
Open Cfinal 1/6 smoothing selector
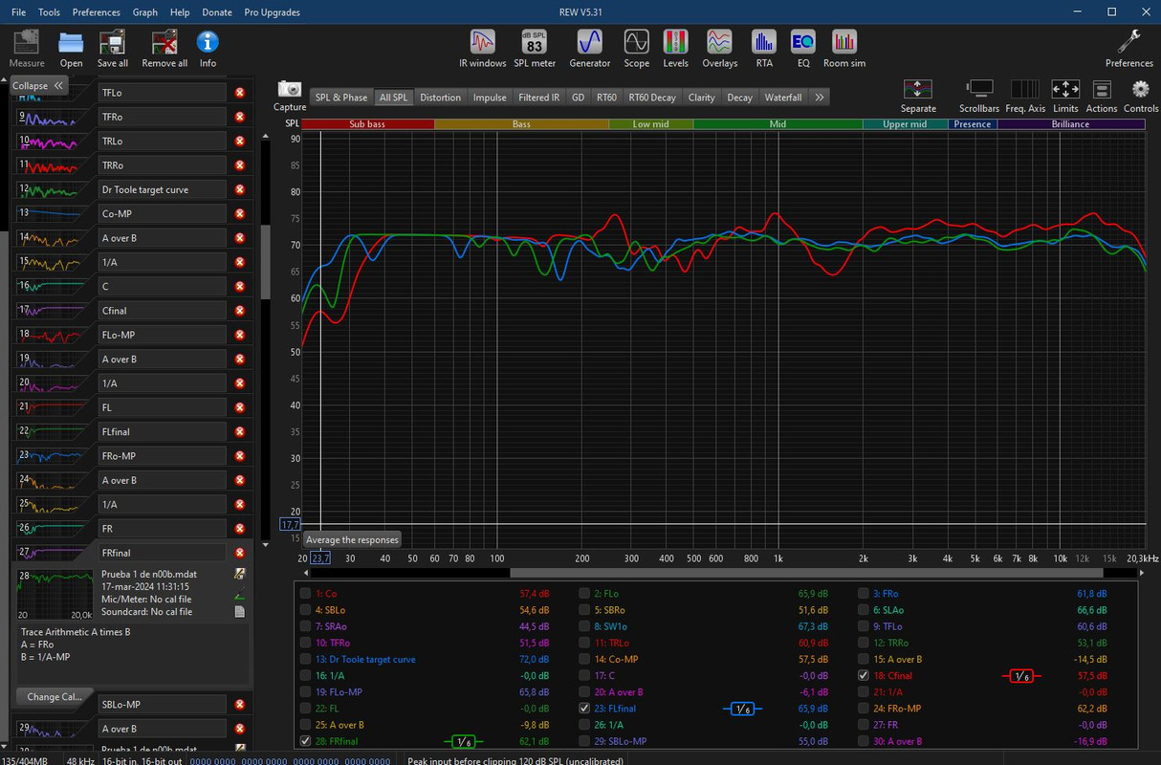point(1021,676)
